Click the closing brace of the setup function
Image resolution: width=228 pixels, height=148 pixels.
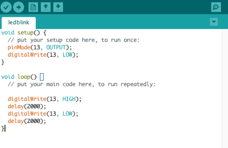coord(3,62)
